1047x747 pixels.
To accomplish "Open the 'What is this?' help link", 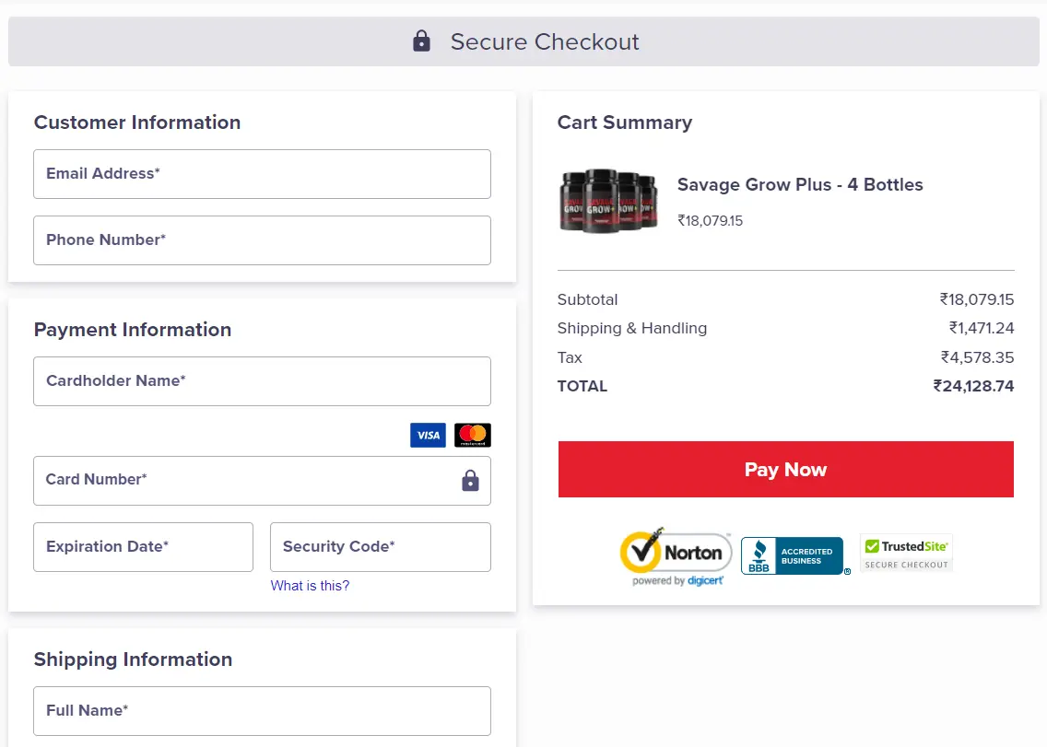I will tap(310, 585).
